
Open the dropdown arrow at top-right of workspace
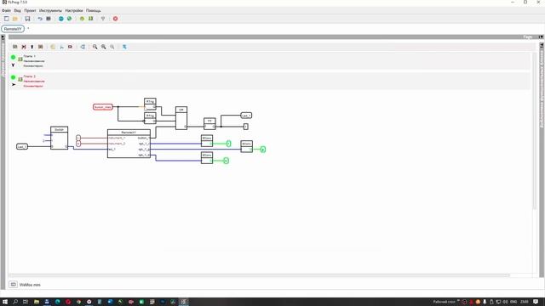pos(541,37)
